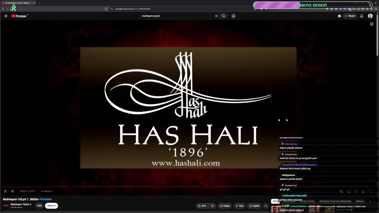Show next filter chips arrow
Viewport: 379px width, 213px height.
pyautogui.click(x=370, y=201)
